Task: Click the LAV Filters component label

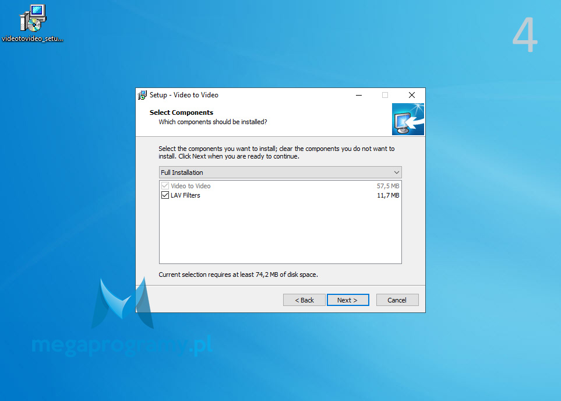Action: [185, 195]
